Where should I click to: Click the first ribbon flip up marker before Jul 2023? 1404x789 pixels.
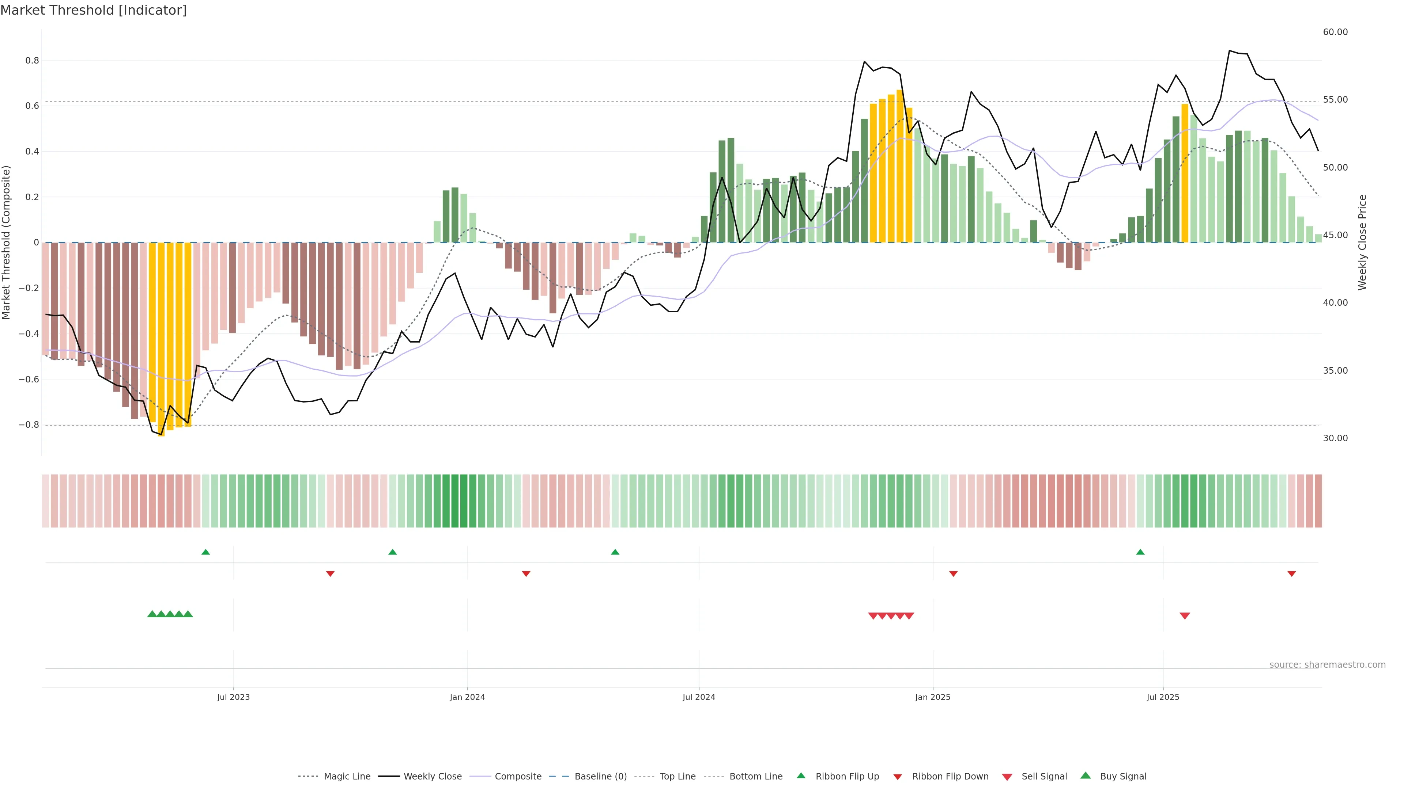pyautogui.click(x=205, y=552)
